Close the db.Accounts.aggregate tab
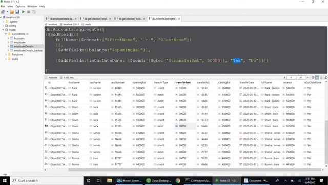The width and height of the screenshot is (328, 185). tap(179, 18)
